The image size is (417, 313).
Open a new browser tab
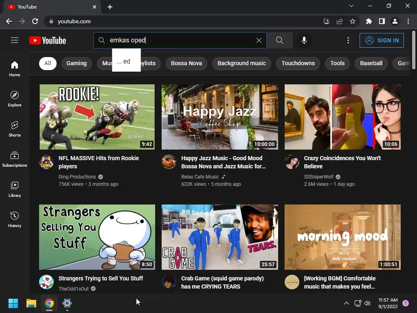(110, 7)
